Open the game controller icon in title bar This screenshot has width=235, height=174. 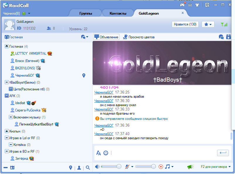[x=182, y=5]
